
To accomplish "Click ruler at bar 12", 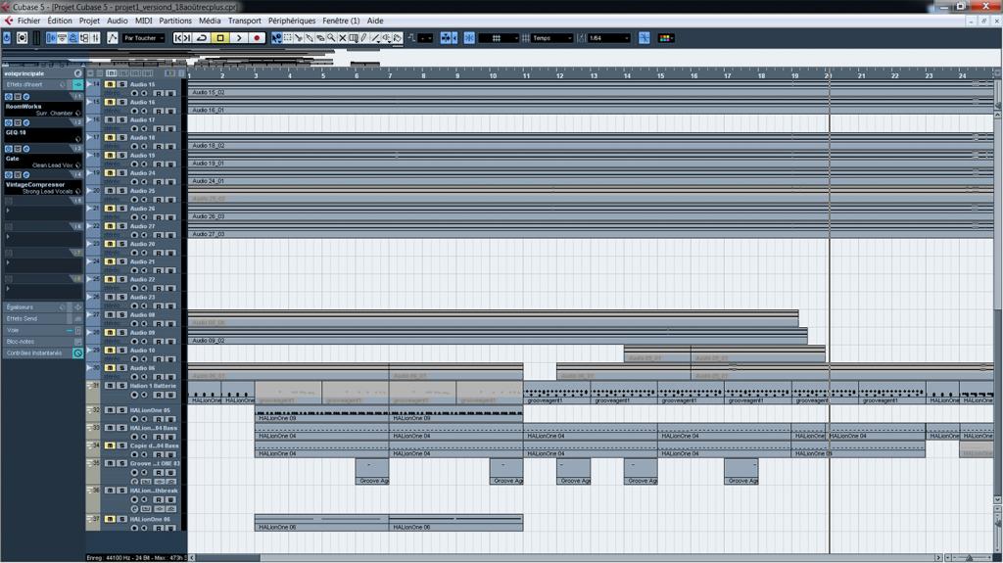I will pyautogui.click(x=559, y=75).
